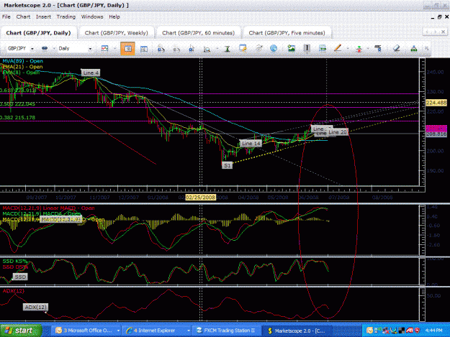This screenshot has height=337, width=450.
Task: Switch to FXCM Trading Station II taskbar
Action: pos(227,331)
